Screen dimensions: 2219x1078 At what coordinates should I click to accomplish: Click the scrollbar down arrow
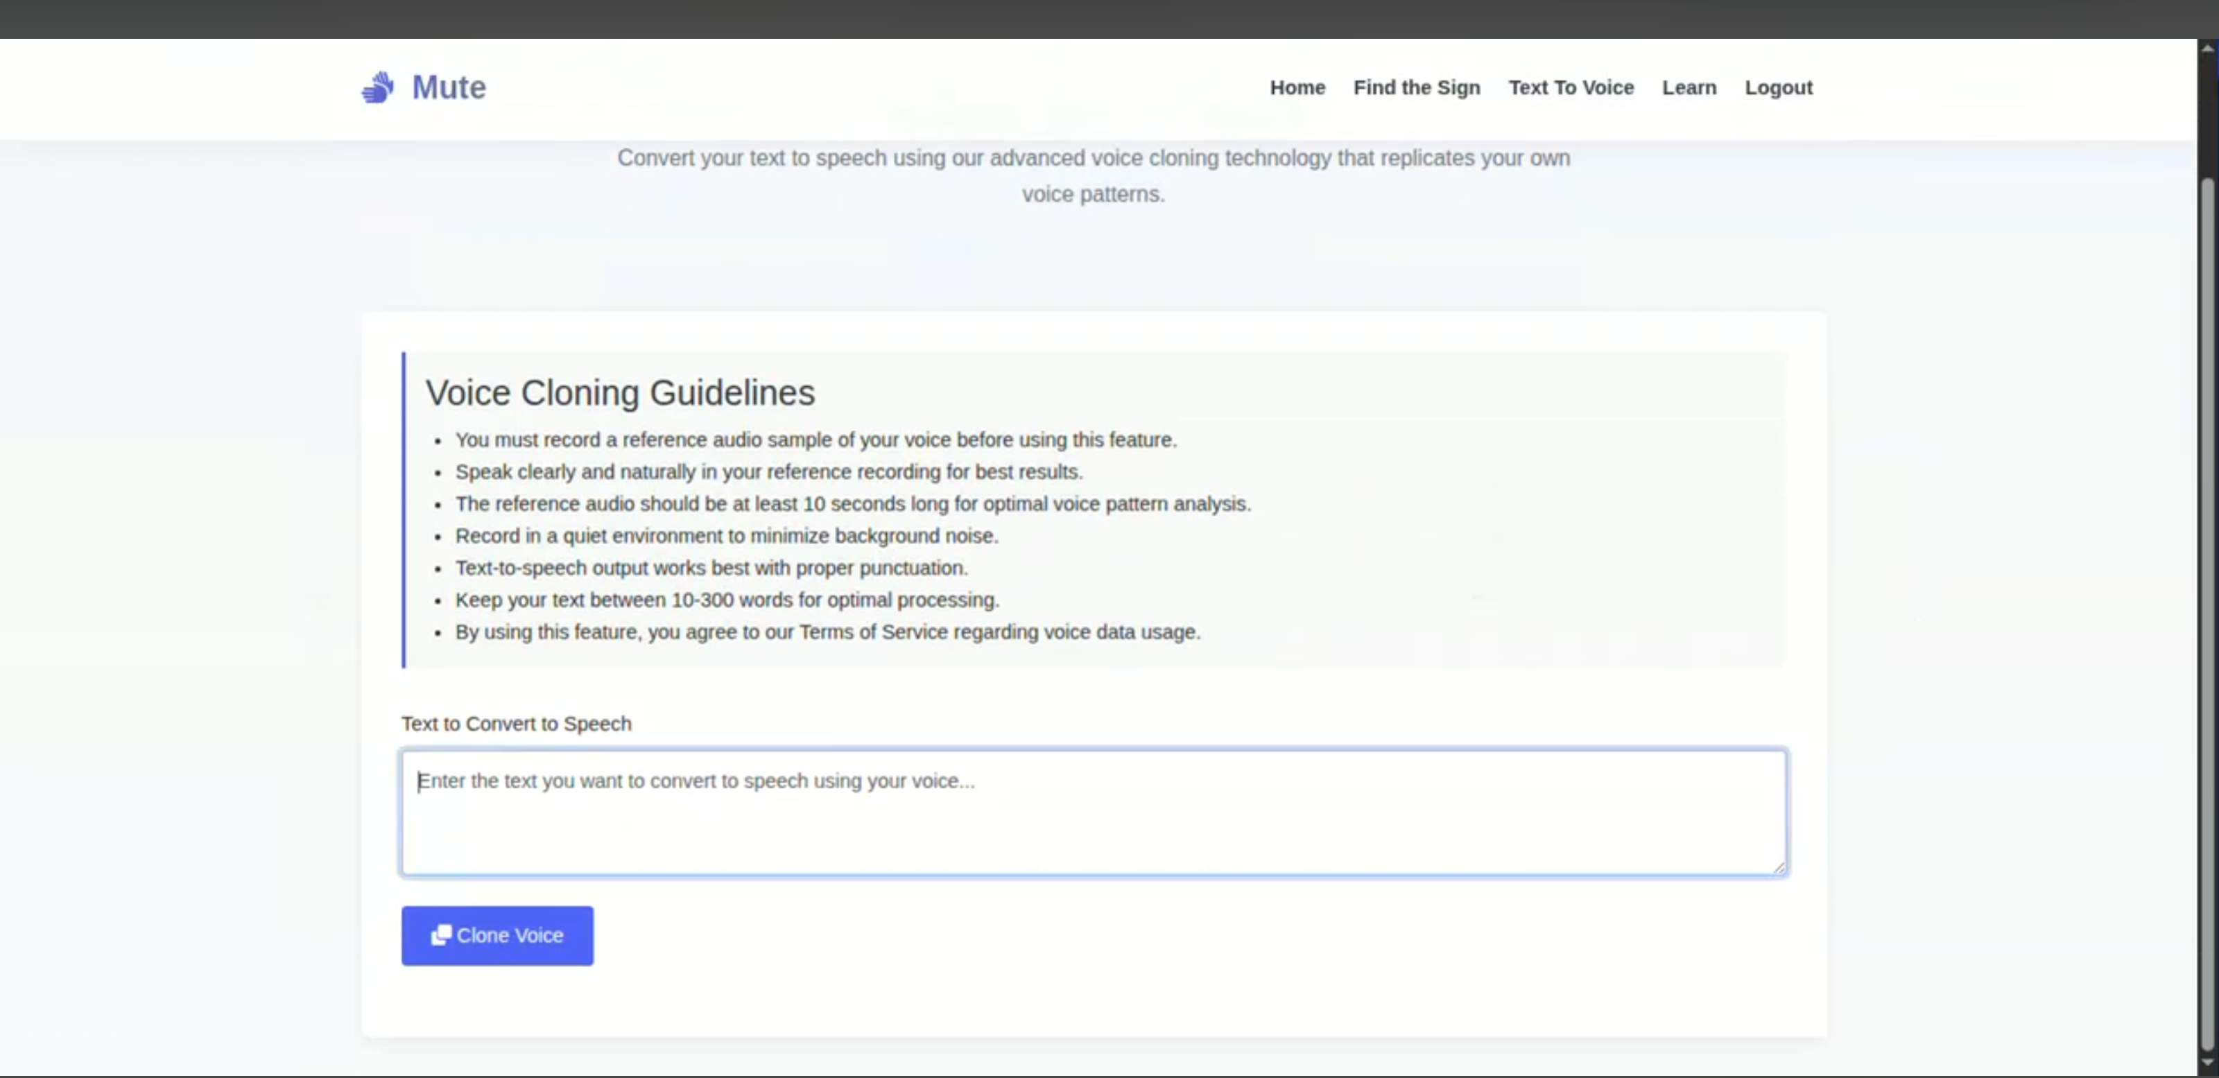(x=2208, y=1063)
